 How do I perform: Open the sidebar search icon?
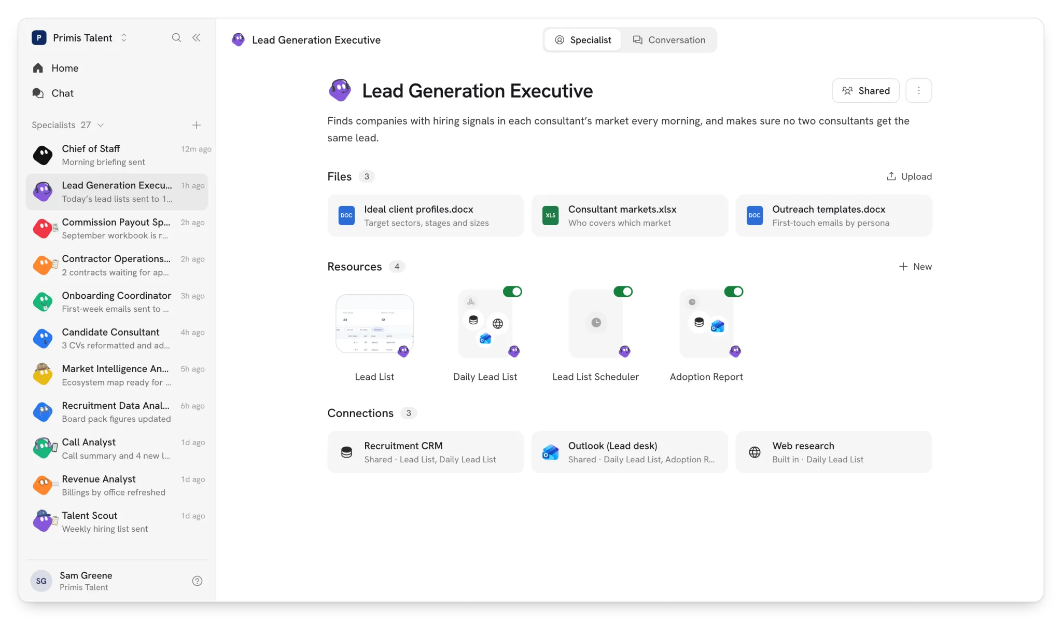[176, 38]
